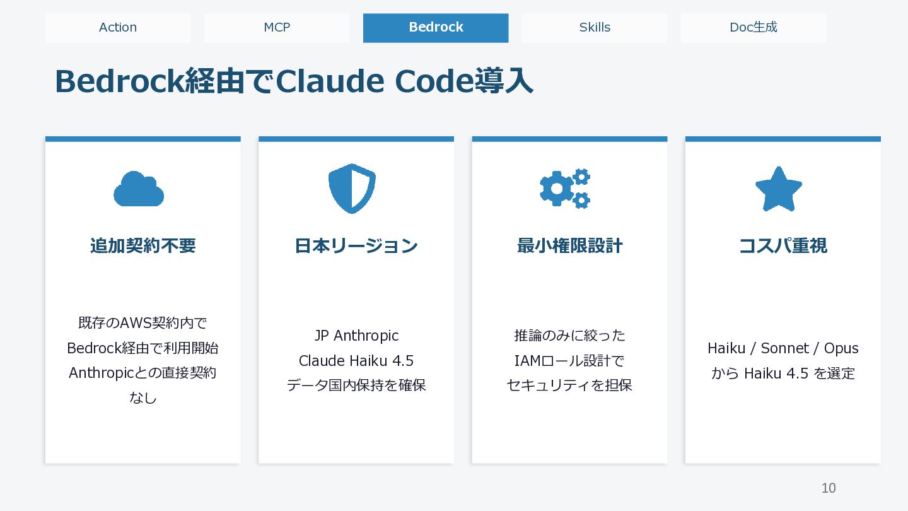
Task: Click the 最小権限設計 card heading
Action: coord(570,245)
